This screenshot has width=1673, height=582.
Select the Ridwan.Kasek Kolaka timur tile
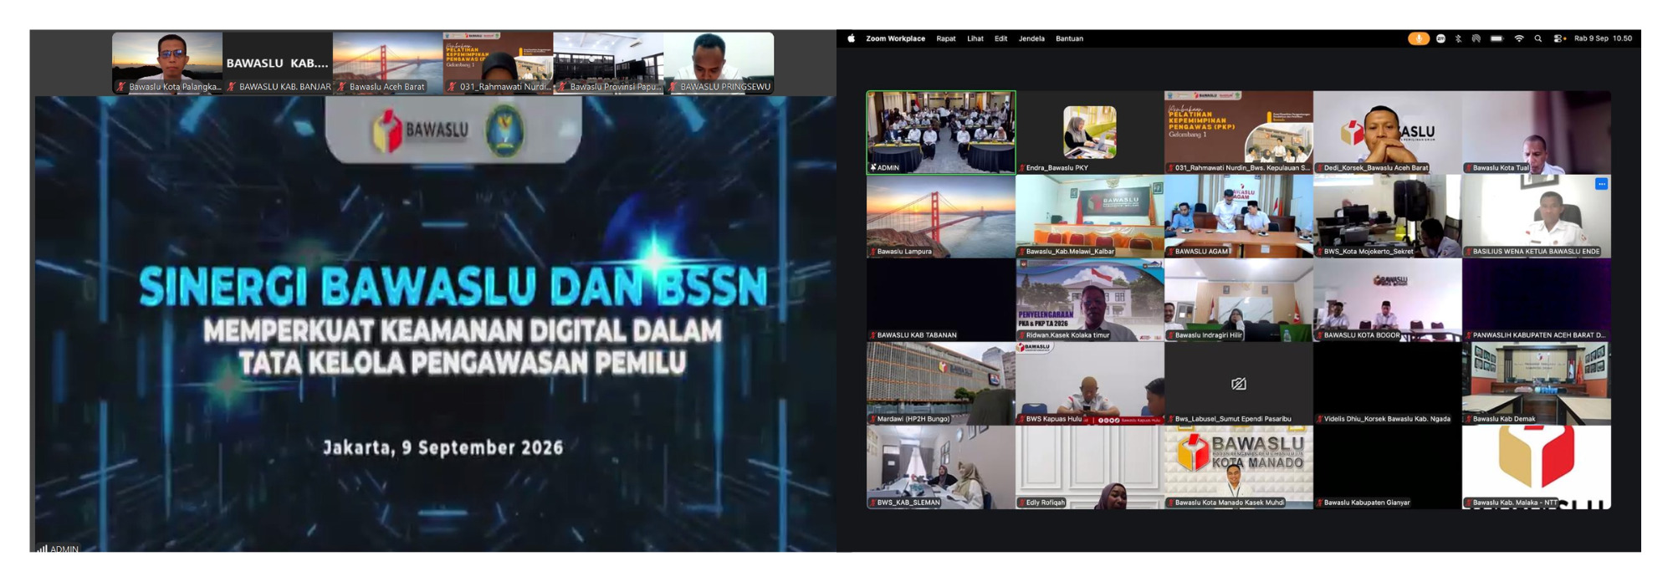pyautogui.click(x=1090, y=299)
